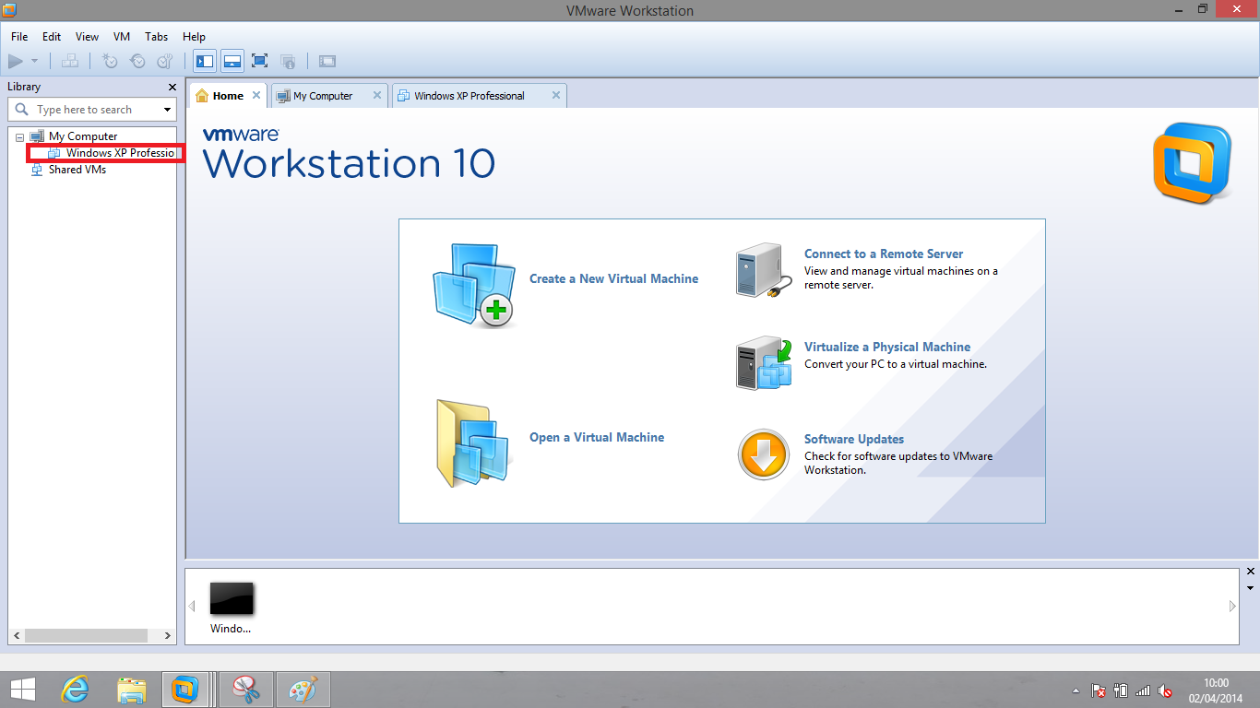Launch Internet Explorer from the taskbar
This screenshot has width=1260, height=708.
(75, 689)
